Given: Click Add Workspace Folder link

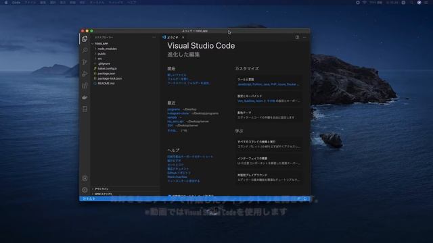Looking at the screenshot, I should click(189, 83).
